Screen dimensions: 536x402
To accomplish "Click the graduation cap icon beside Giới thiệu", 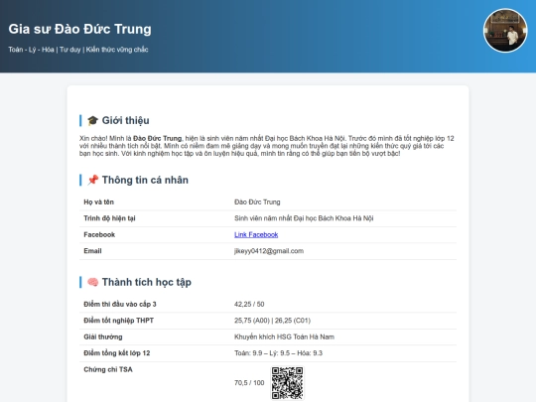I will [x=92, y=120].
